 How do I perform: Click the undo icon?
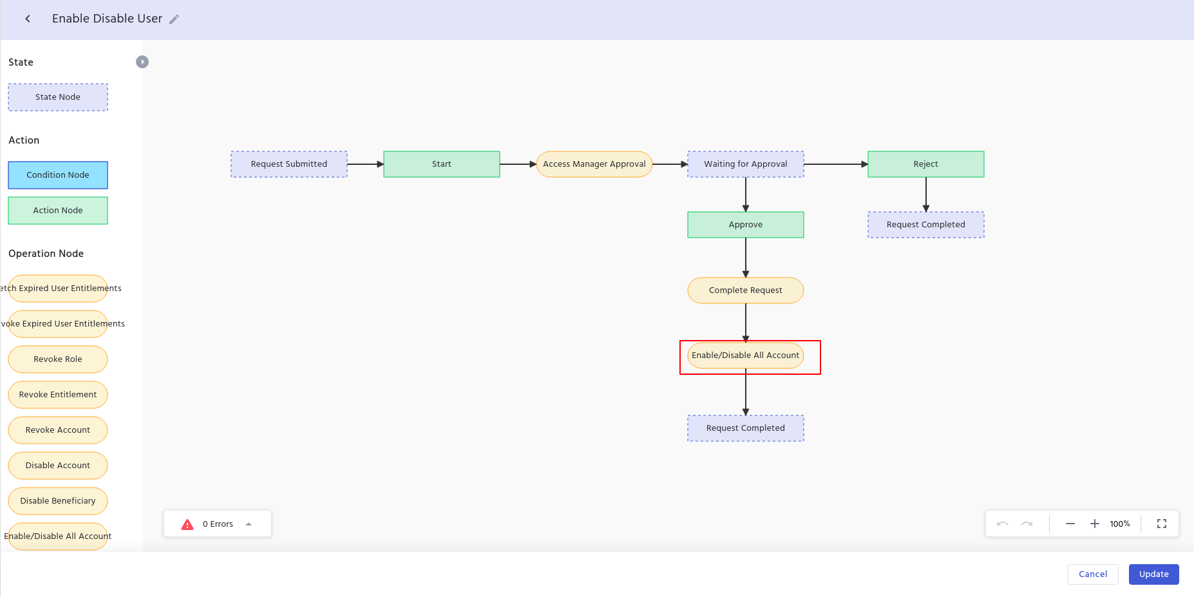[x=1002, y=524]
